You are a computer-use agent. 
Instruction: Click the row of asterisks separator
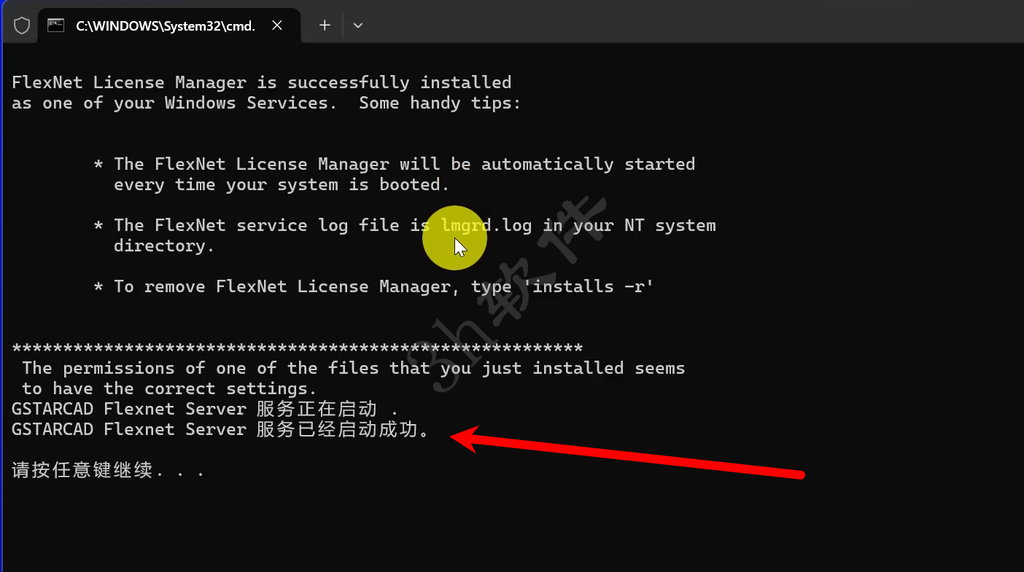click(x=298, y=348)
